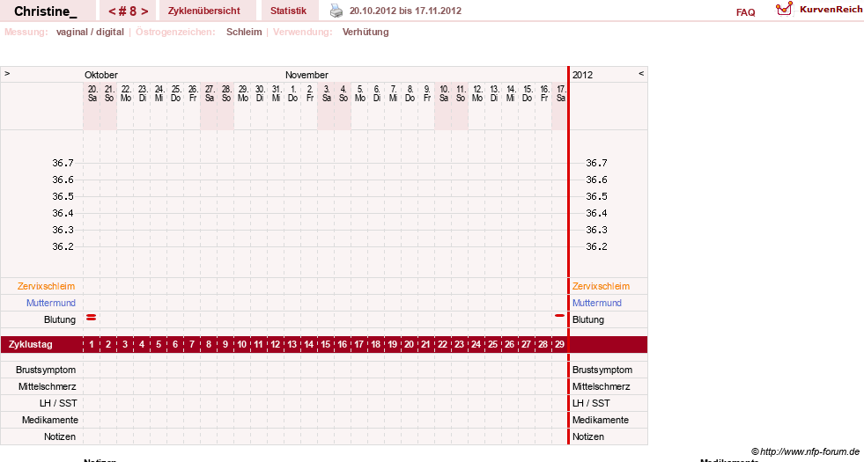
Task: Open the Zyklenübersicht tab
Action: tap(203, 11)
